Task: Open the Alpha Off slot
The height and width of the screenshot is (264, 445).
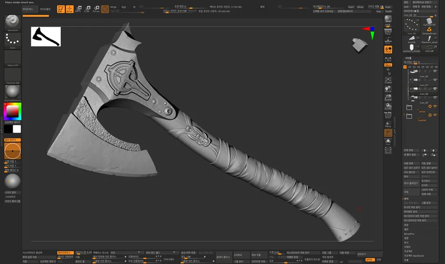Action: click(12, 58)
